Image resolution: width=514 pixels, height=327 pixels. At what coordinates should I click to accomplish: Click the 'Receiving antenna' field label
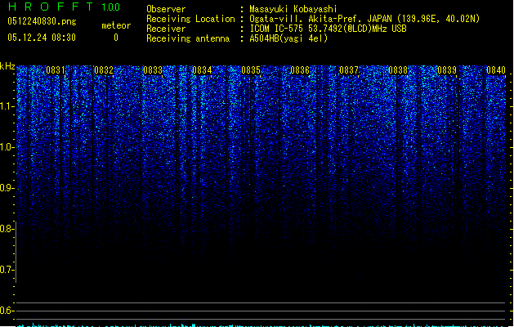pos(188,38)
